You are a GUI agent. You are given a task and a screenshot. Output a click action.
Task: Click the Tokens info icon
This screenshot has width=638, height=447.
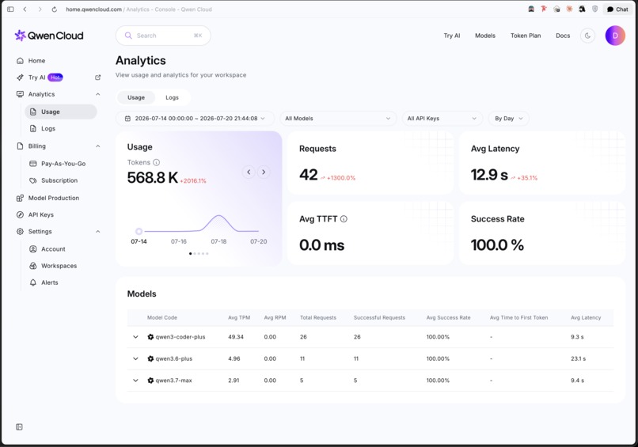(156, 162)
